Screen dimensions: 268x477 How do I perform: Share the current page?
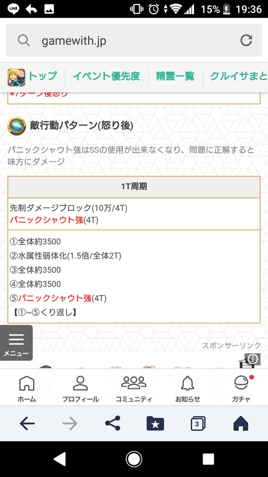(x=113, y=423)
